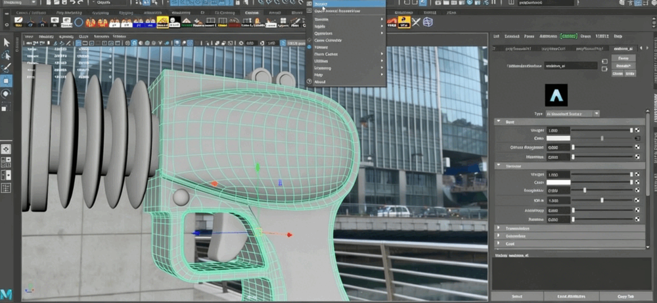The height and width of the screenshot is (303, 657).
Task: Select the arrow Select tool in left toolbox
Action: coord(7,43)
